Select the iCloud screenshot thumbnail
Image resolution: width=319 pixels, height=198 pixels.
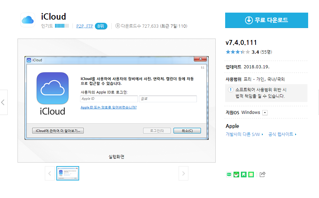click(68, 173)
